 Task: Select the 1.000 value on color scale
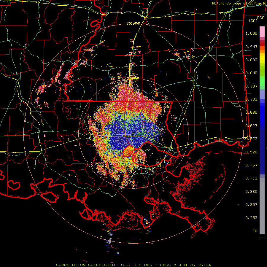251,33
